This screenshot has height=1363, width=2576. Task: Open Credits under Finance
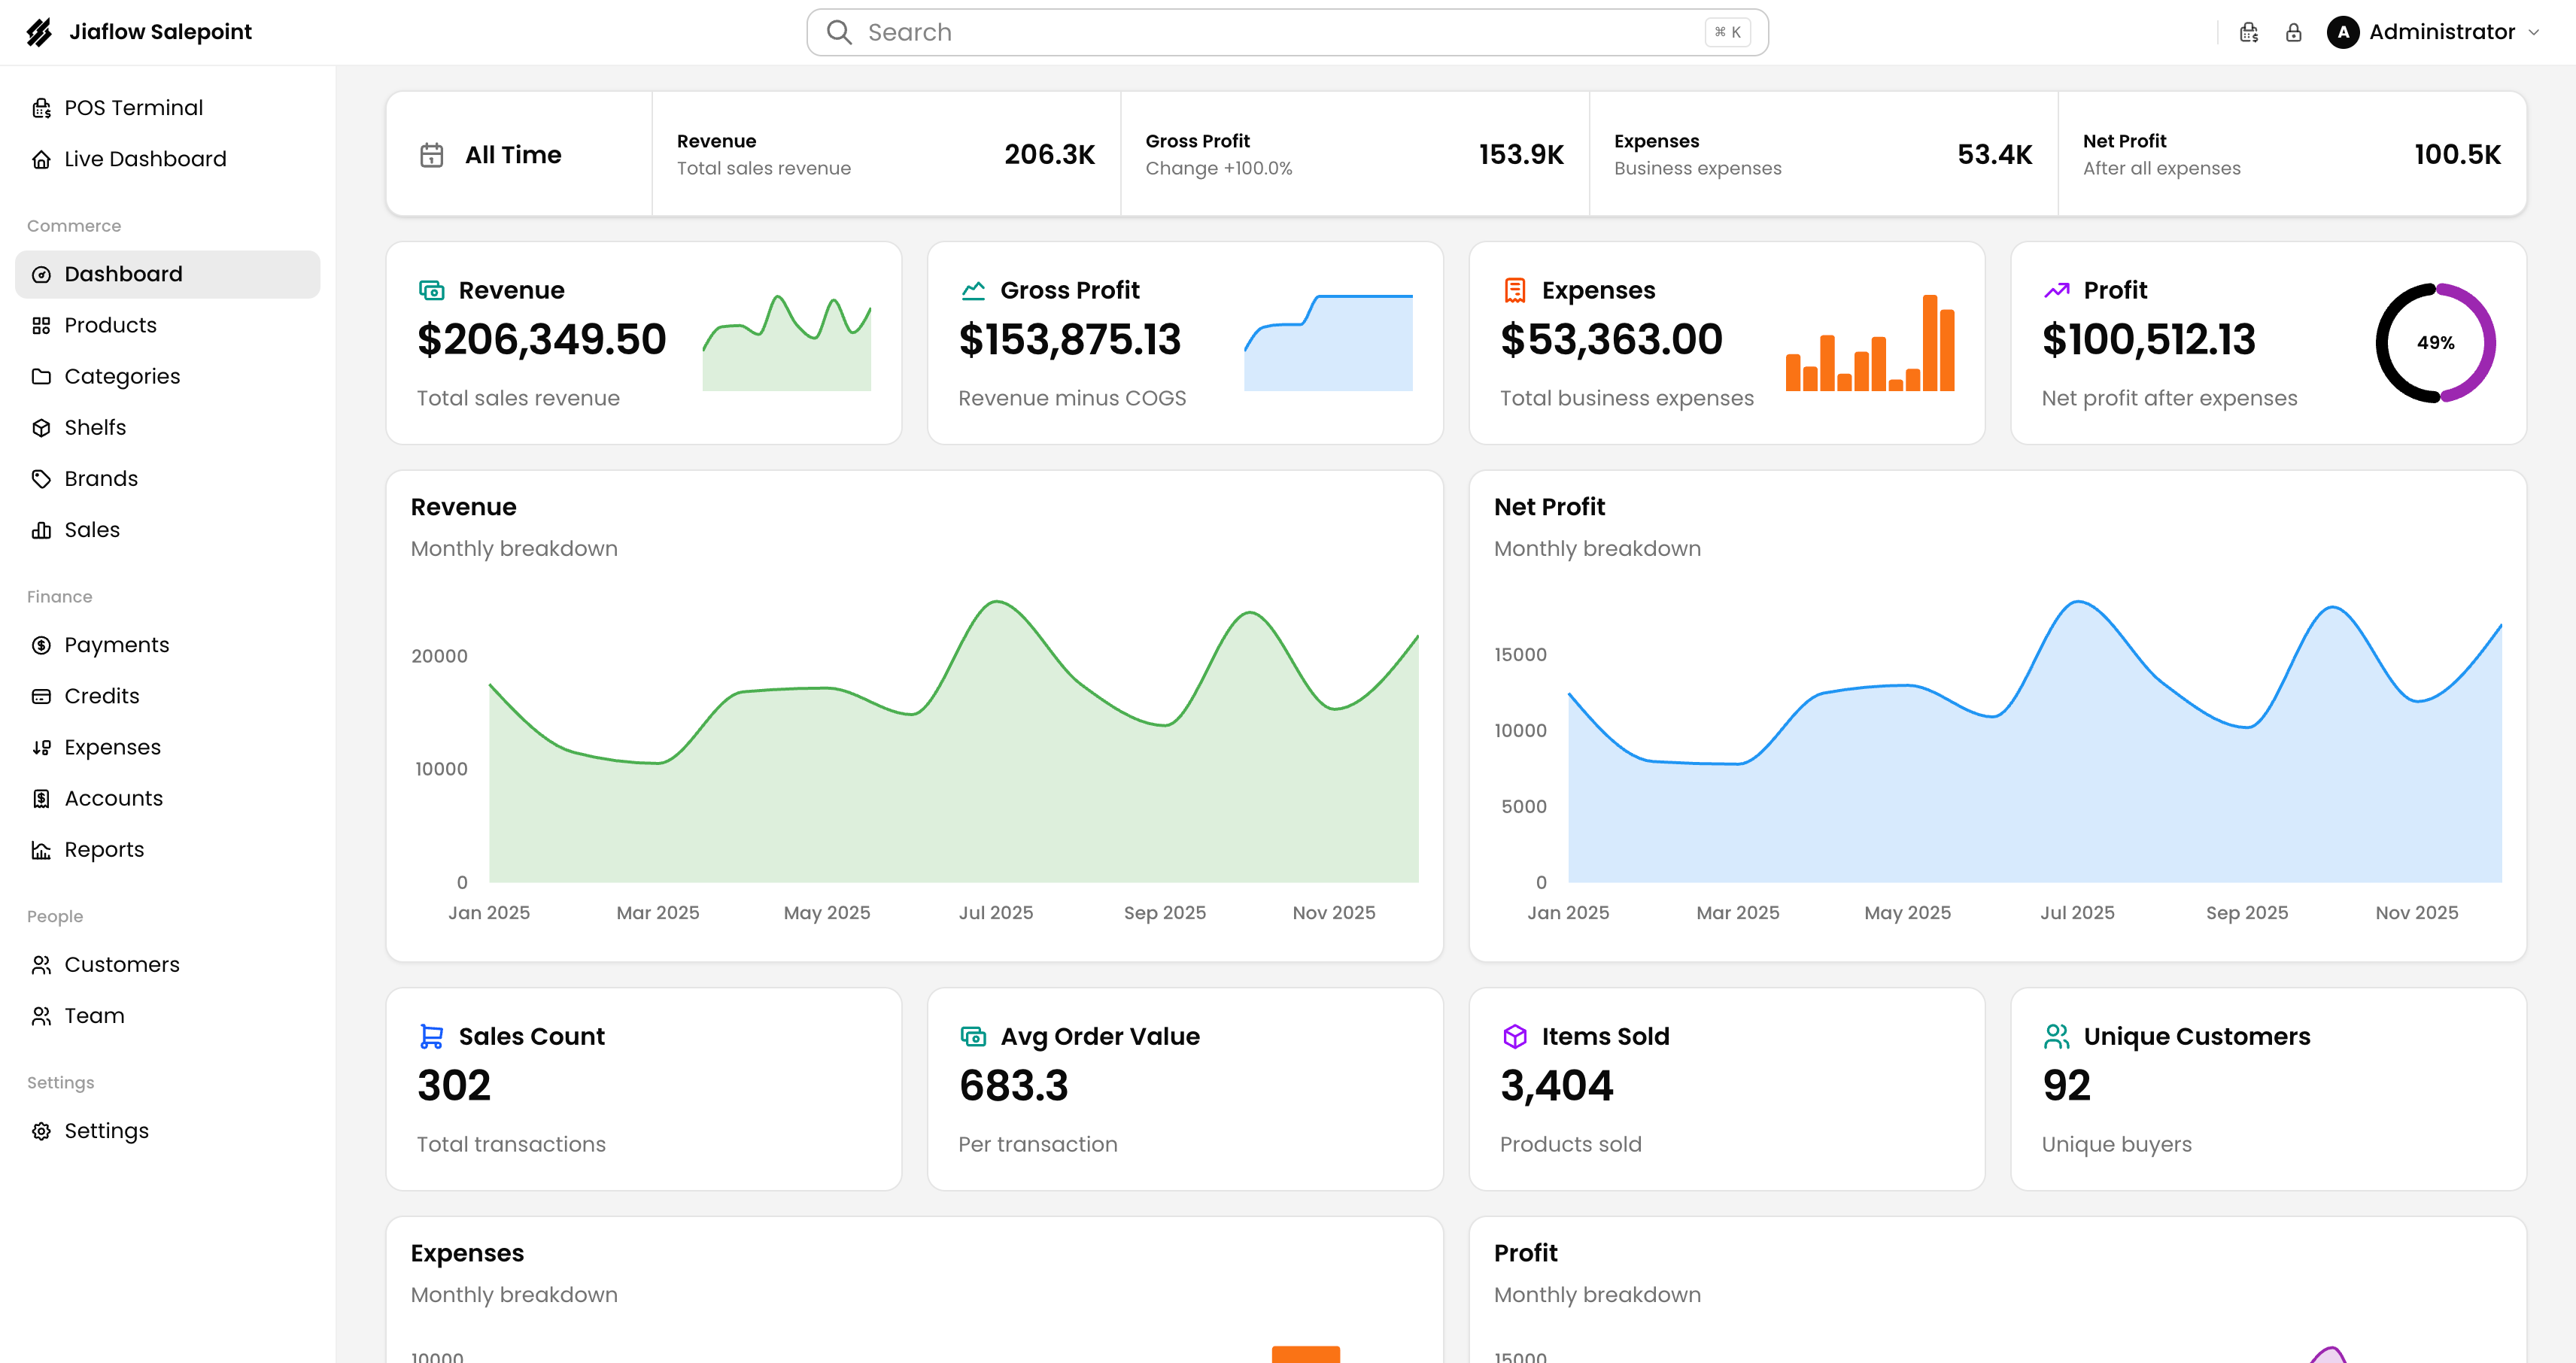coord(167,696)
